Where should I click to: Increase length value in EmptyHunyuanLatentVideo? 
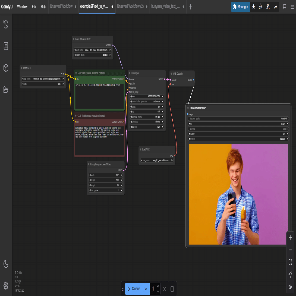pyautogui.click(x=121, y=185)
